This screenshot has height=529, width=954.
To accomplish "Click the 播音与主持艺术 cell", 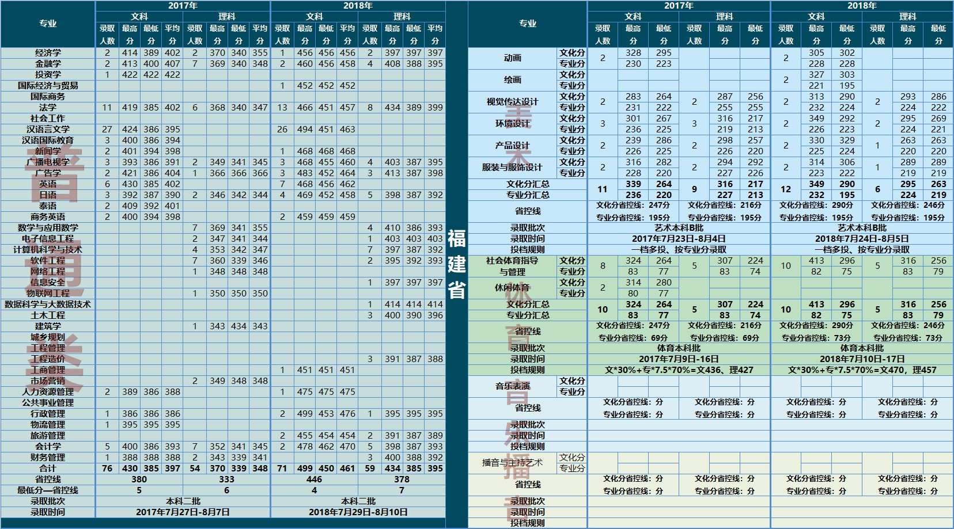I will (x=512, y=463).
